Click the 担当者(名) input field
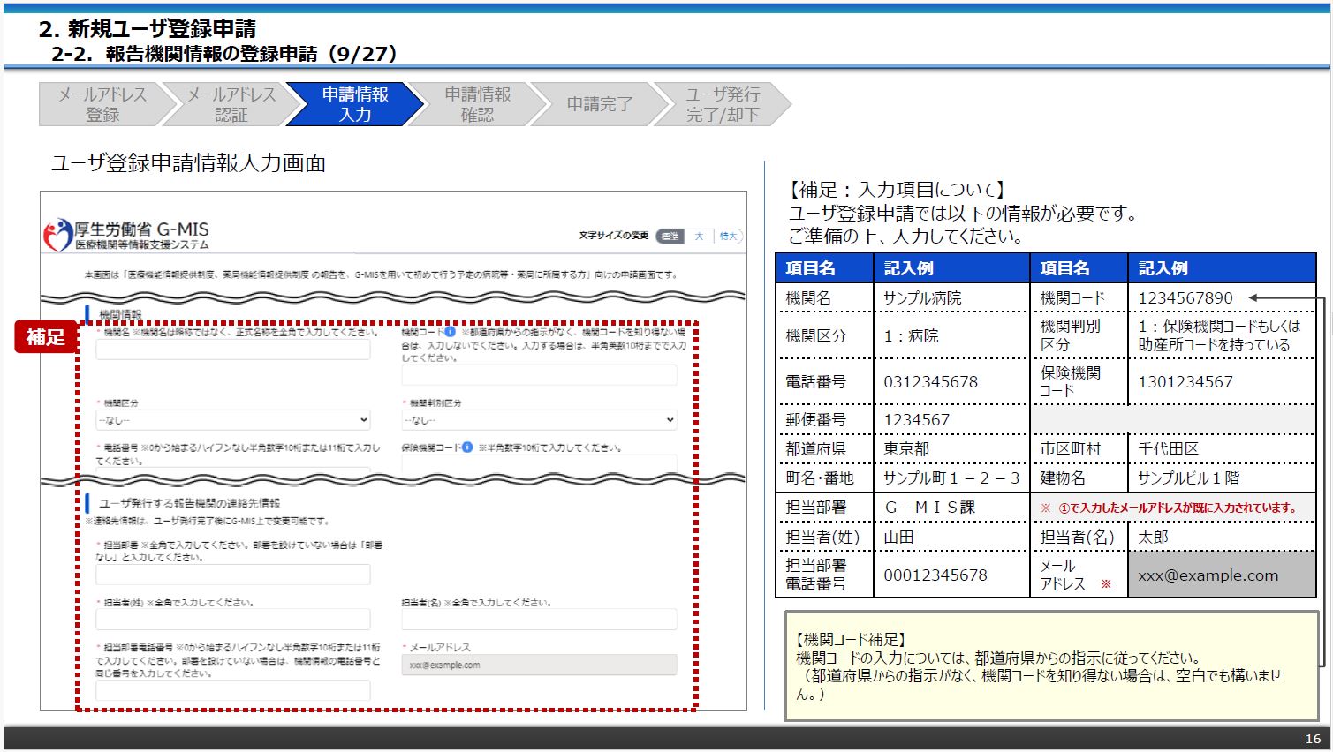1333x752 pixels. click(539, 619)
